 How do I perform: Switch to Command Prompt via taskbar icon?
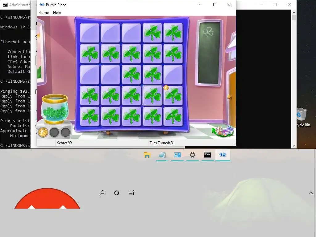pyautogui.click(x=207, y=155)
